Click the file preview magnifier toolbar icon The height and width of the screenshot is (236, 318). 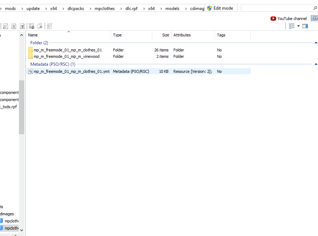(5, 26)
